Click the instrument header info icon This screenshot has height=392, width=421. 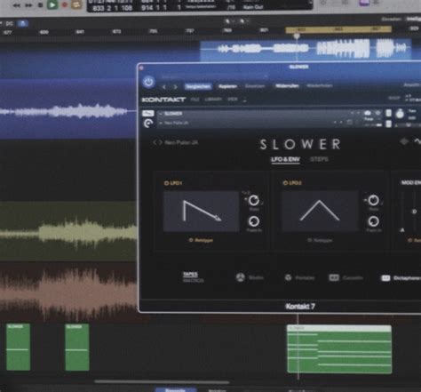point(378,113)
